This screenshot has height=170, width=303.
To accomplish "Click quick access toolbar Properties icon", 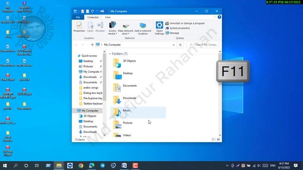I will pyautogui.click(x=82, y=11).
